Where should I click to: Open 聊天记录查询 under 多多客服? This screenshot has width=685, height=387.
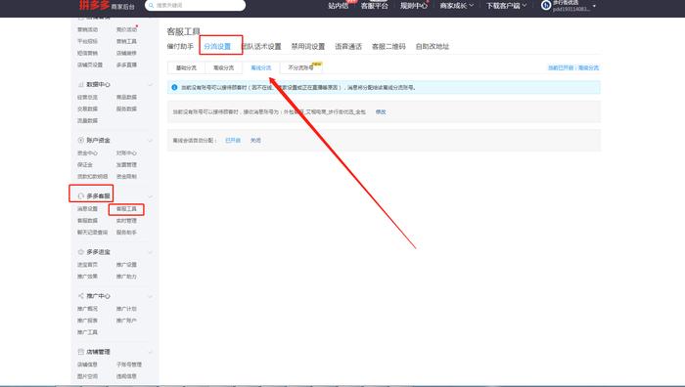click(x=92, y=233)
